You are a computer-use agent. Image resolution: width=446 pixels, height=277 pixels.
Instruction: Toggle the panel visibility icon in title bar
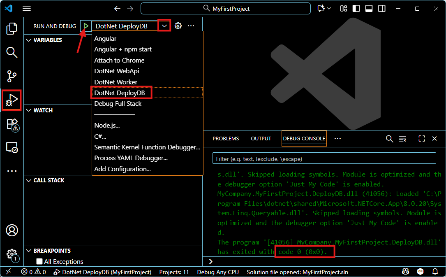[369, 8]
